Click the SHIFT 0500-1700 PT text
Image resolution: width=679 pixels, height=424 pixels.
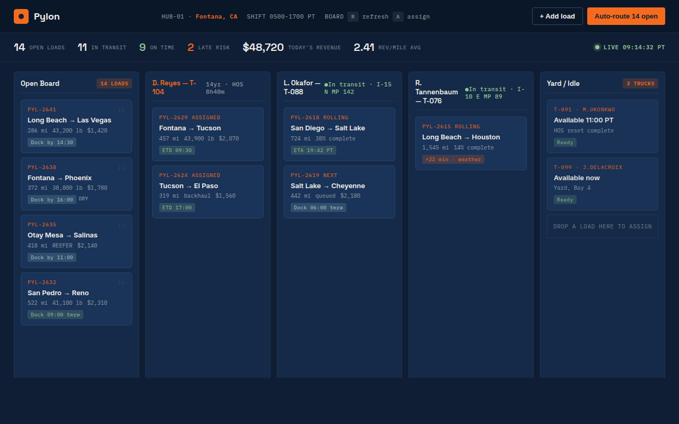click(281, 16)
